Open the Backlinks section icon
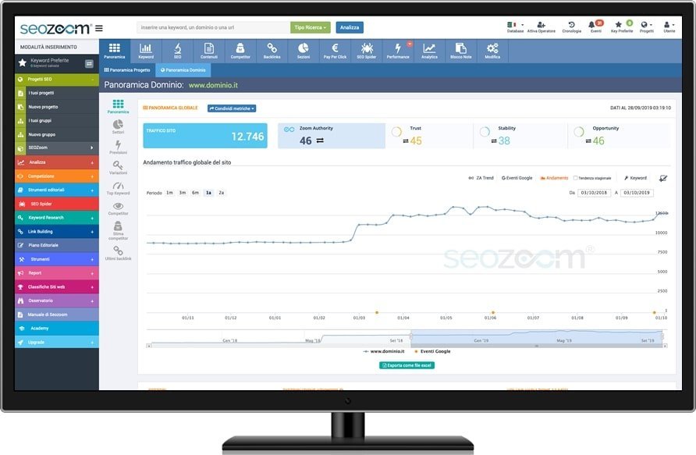This screenshot has height=455, width=696. tap(271, 51)
